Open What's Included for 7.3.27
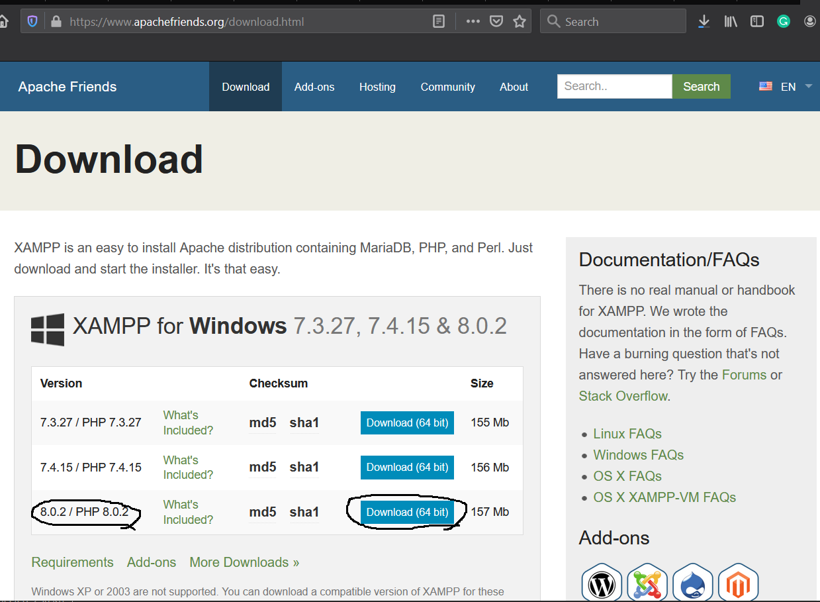 [188, 423]
